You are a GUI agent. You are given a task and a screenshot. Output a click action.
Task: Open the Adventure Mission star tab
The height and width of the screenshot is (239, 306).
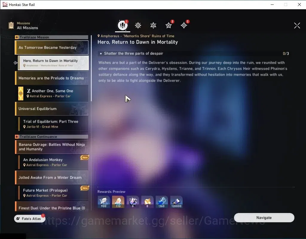pos(169,25)
